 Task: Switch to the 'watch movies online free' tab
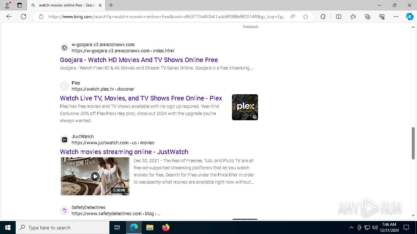(x=66, y=5)
